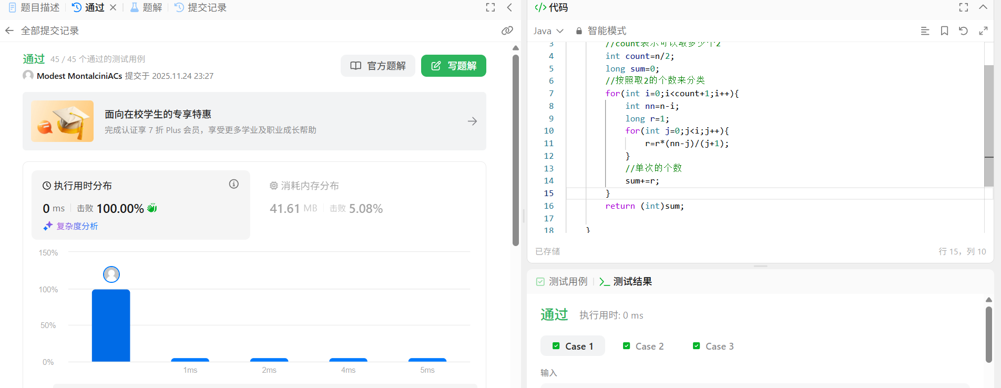
Task: Select Case 1 result
Action: [x=573, y=346]
